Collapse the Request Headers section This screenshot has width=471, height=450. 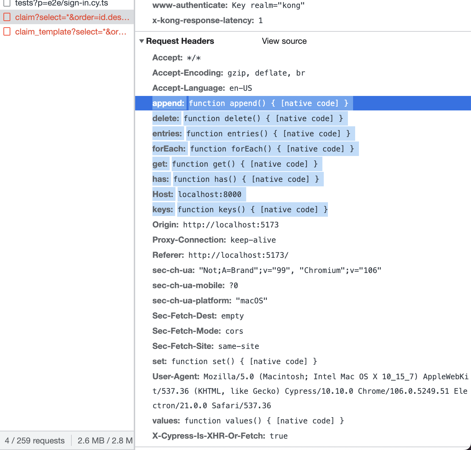[x=141, y=41]
